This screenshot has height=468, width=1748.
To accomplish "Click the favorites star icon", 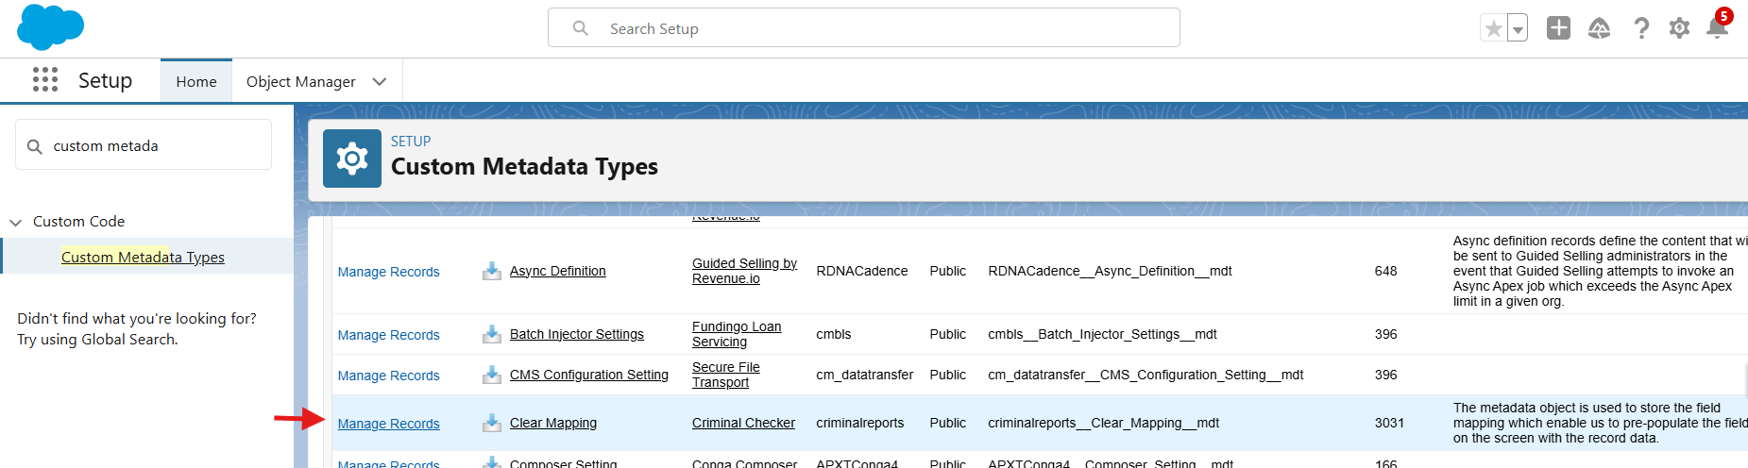I will (1494, 28).
